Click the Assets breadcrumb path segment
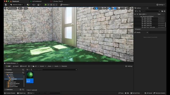The height and width of the screenshot is (95, 170). click(x=56, y=66)
